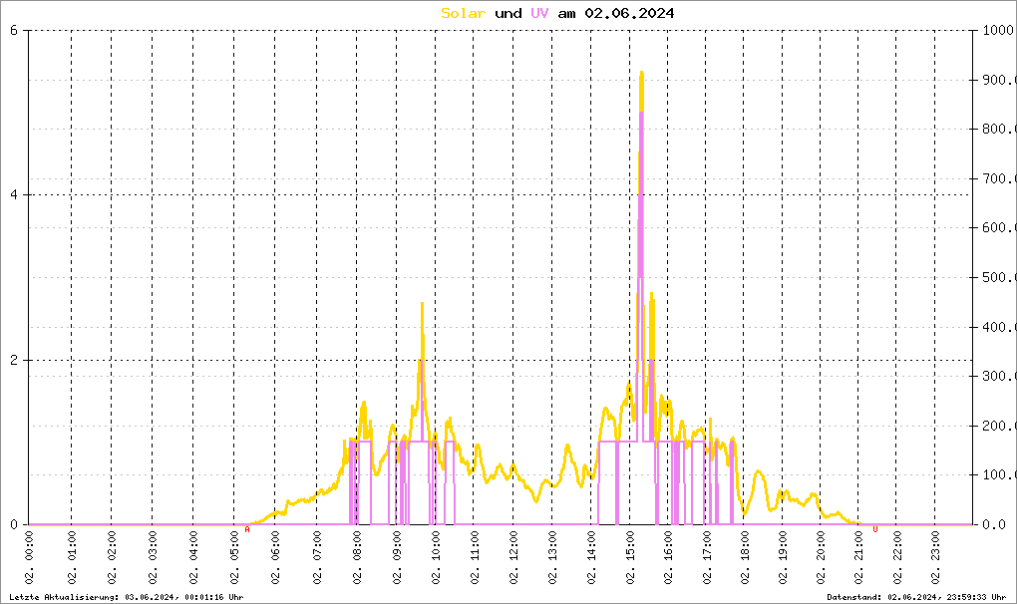
Task: Click the 02. 22:00 time label
Action: [897, 558]
